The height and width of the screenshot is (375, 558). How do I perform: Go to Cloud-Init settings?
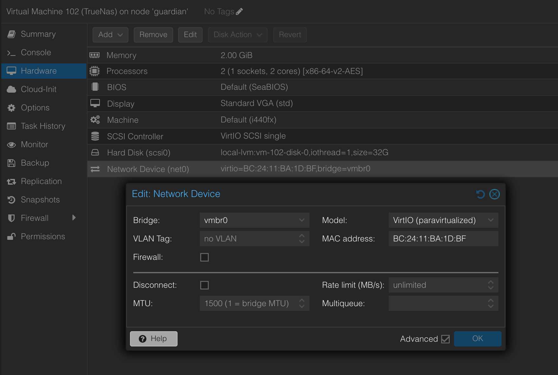click(44, 89)
